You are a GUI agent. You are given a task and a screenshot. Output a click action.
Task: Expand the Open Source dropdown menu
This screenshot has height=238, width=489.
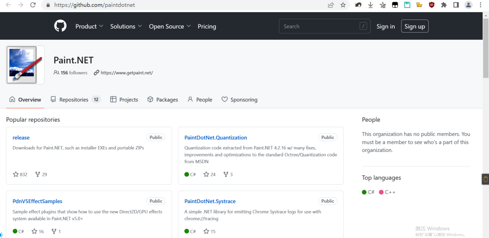click(x=170, y=27)
